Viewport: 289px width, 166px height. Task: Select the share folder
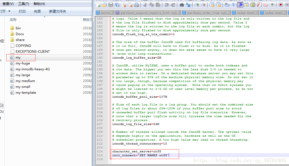(20, 40)
